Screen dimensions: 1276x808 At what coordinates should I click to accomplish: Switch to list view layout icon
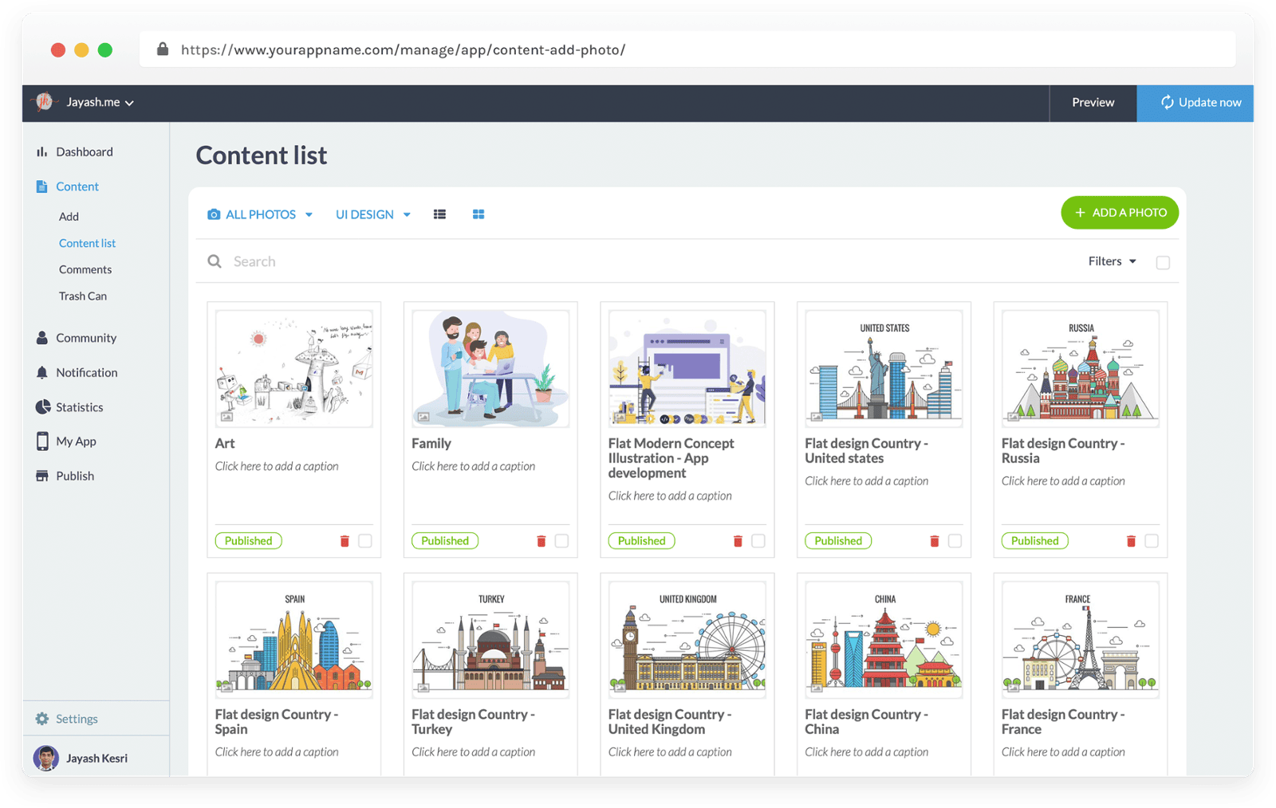tap(439, 214)
